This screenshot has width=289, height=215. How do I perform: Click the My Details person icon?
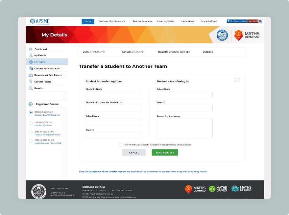31,56
